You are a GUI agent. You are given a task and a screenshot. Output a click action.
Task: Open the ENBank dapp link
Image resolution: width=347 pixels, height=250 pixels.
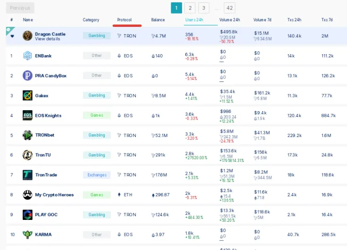point(43,56)
